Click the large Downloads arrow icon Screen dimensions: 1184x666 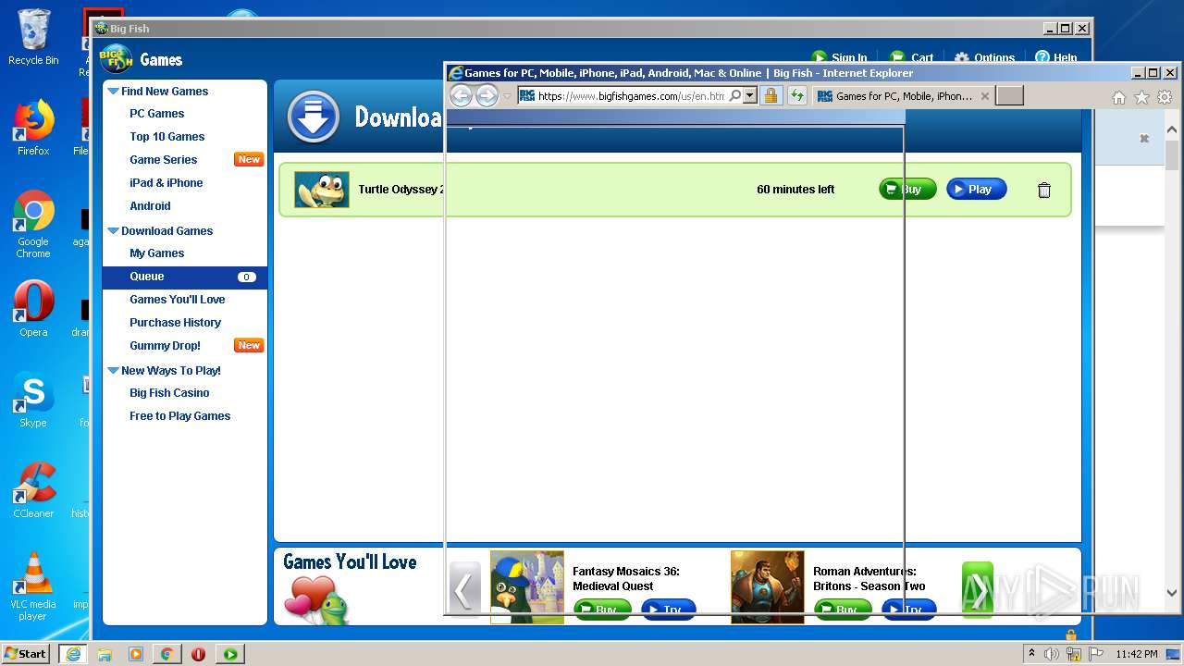tap(314, 117)
